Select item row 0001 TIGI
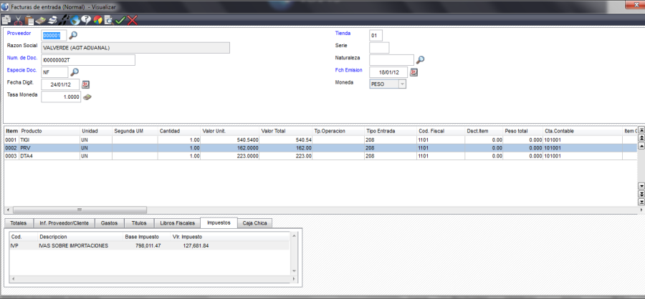The width and height of the screenshot is (645, 299). (320, 140)
